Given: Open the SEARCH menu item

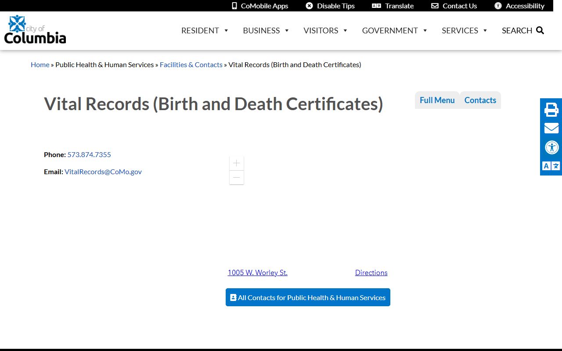Looking at the screenshot, I should [x=517, y=30].
